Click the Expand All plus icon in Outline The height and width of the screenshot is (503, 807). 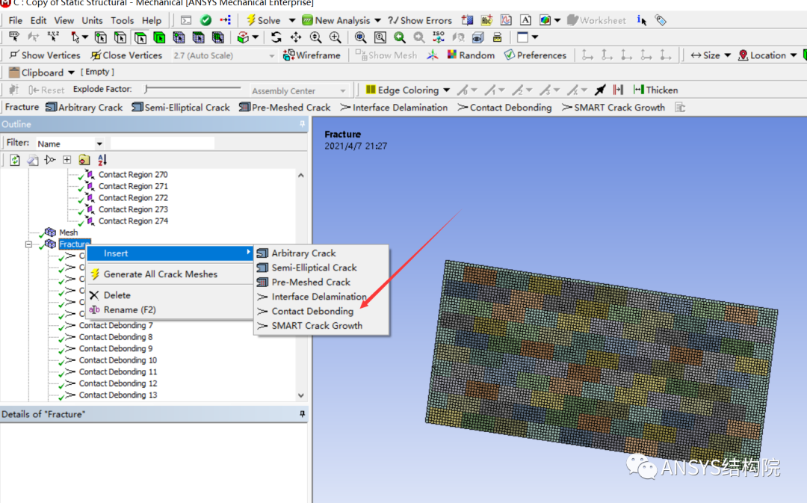tap(67, 160)
